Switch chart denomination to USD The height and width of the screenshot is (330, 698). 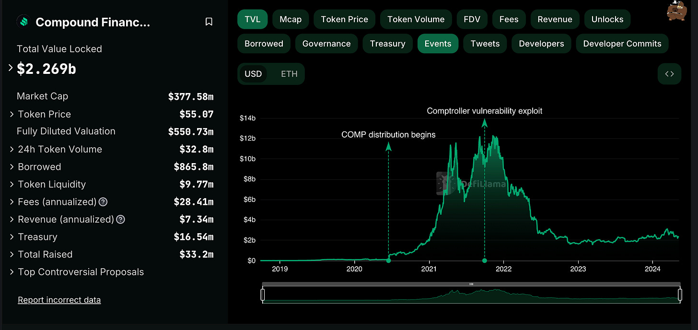pyautogui.click(x=253, y=74)
